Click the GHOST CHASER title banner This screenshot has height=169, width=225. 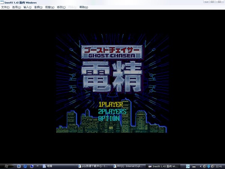[112, 52]
